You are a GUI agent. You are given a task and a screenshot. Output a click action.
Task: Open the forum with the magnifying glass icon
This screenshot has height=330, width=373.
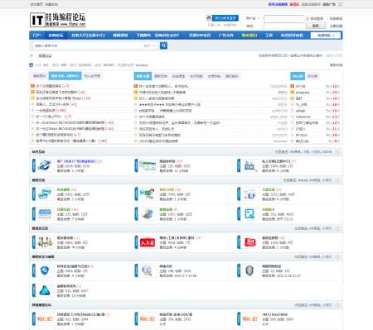coord(147,270)
